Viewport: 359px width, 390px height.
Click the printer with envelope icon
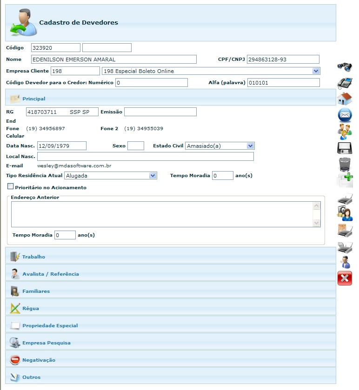point(345,230)
